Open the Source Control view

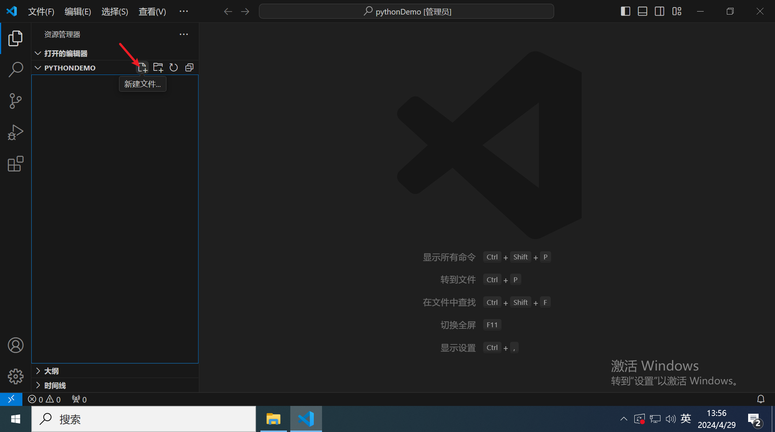[x=16, y=101]
